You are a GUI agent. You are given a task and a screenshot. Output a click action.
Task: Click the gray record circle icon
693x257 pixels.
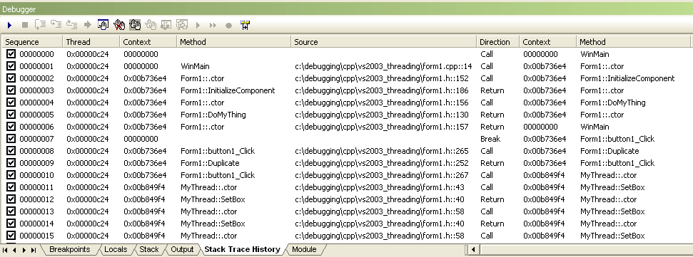(228, 26)
